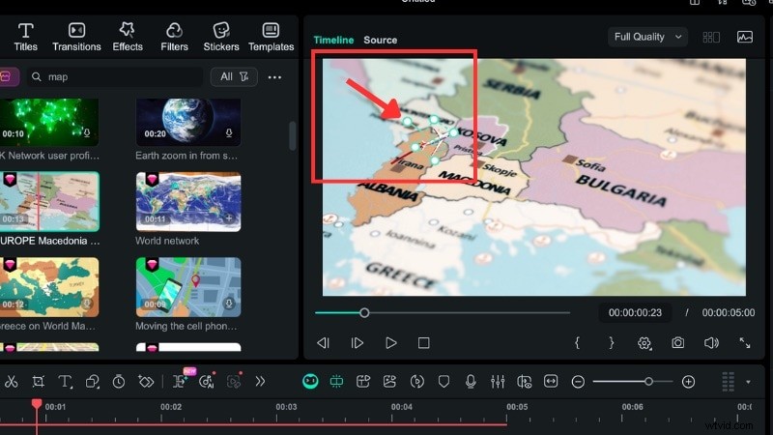Open the All filter dropdown
Viewport: 773px width, 435px height.
pyautogui.click(x=234, y=76)
